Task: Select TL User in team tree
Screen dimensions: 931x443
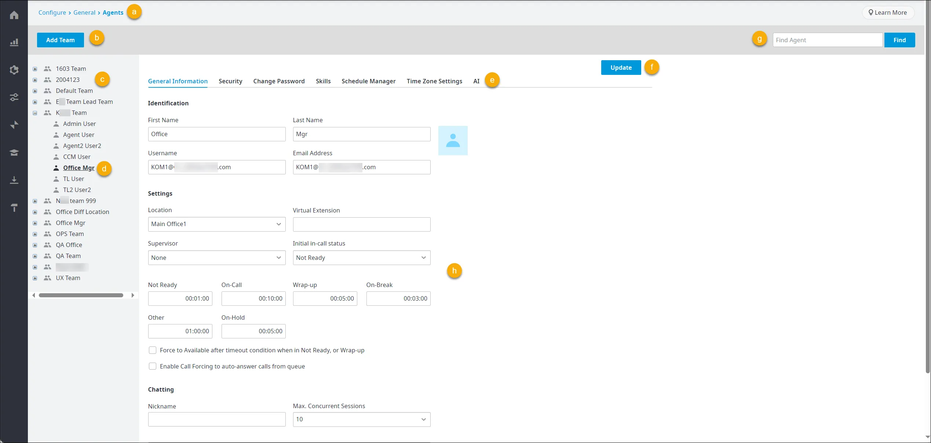Action: coord(73,179)
